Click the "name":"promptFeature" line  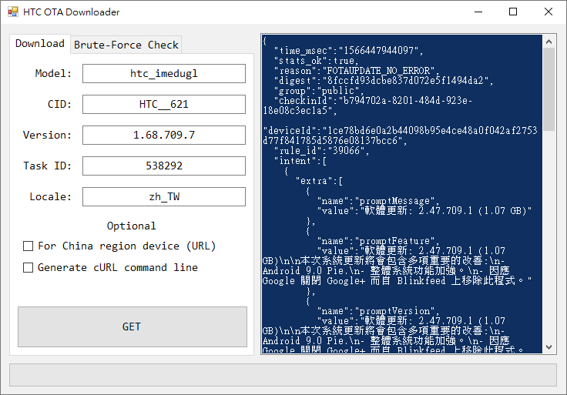tap(378, 241)
